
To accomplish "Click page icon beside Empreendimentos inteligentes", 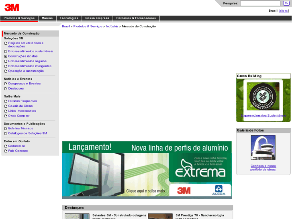I will [x=6, y=66].
